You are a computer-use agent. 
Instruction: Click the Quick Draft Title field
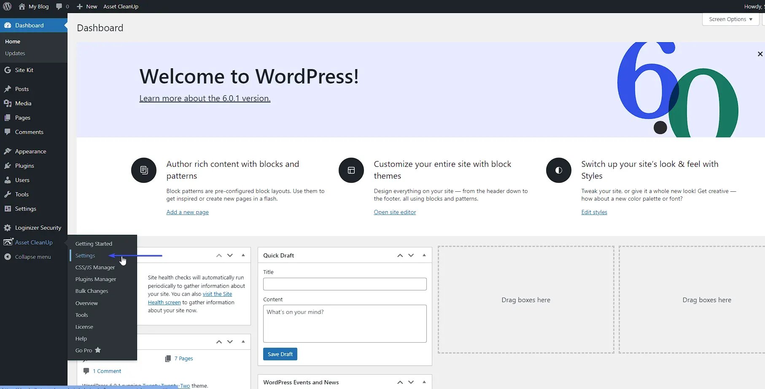point(345,284)
